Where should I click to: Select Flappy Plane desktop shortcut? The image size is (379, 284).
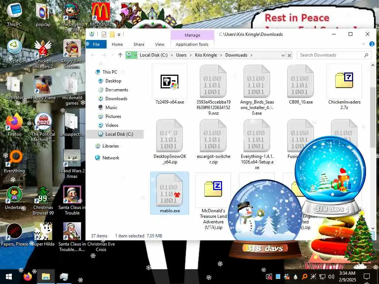(43, 88)
